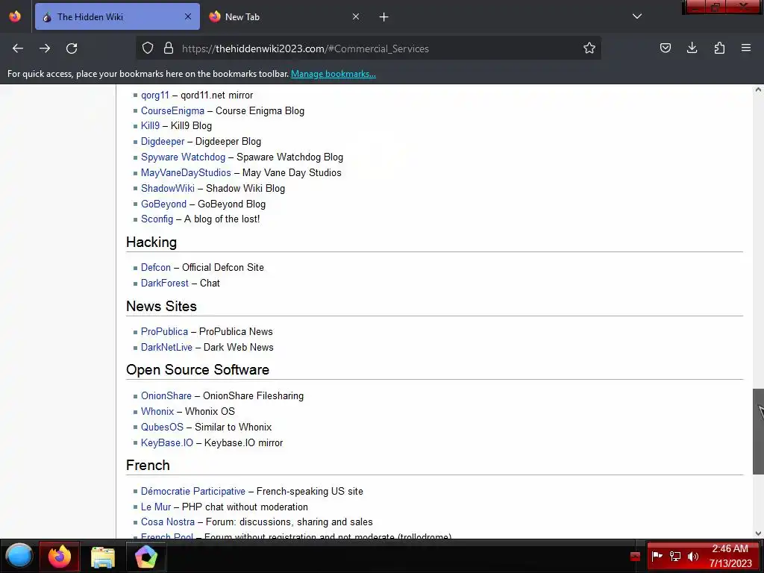
Task: Switch to the New Tab tab
Action: tap(285, 16)
